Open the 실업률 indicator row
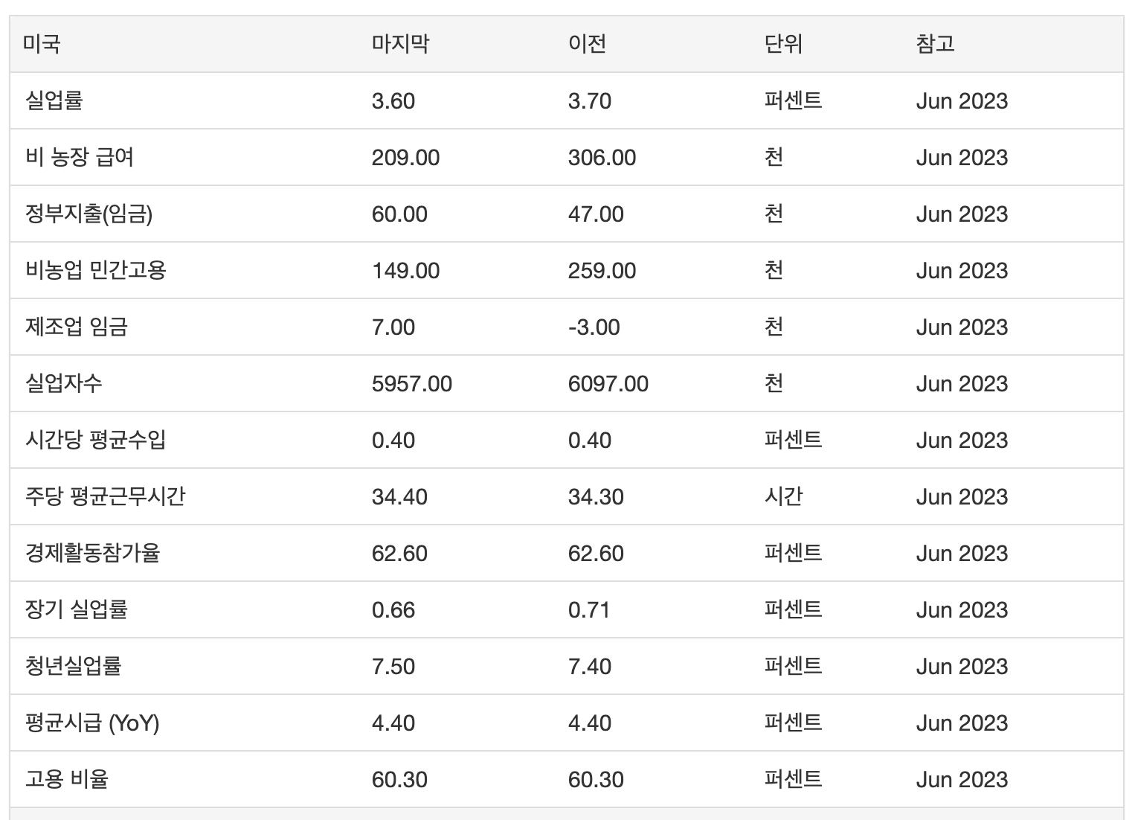1135x820 pixels. click(54, 100)
